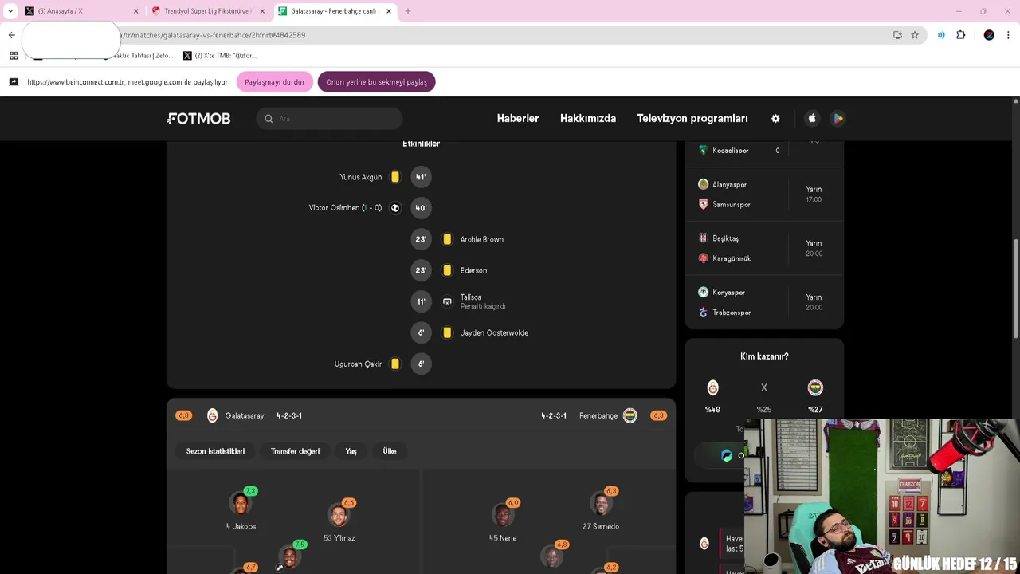Open FotMob settings gear icon
This screenshot has height=574, width=1020.
pos(775,118)
